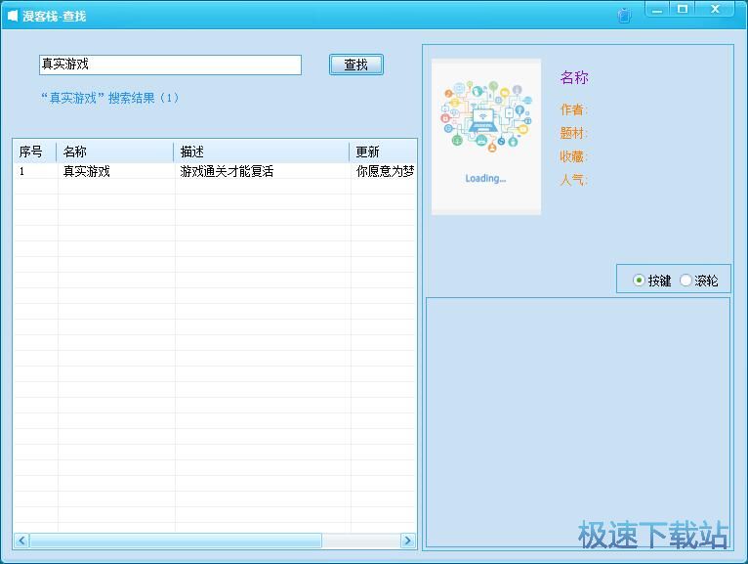The image size is (748, 564).
Task: Click the 你愿意为梦 update cell
Action: click(385, 171)
